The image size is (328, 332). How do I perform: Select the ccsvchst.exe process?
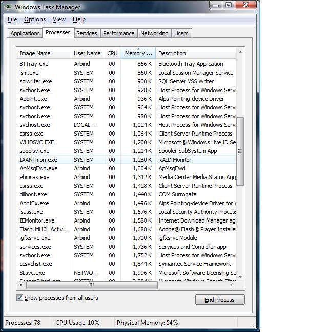(x=126, y=264)
